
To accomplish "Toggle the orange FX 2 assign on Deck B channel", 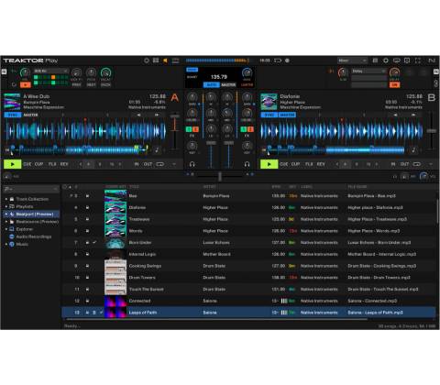I will pyautogui.click(x=250, y=129).
